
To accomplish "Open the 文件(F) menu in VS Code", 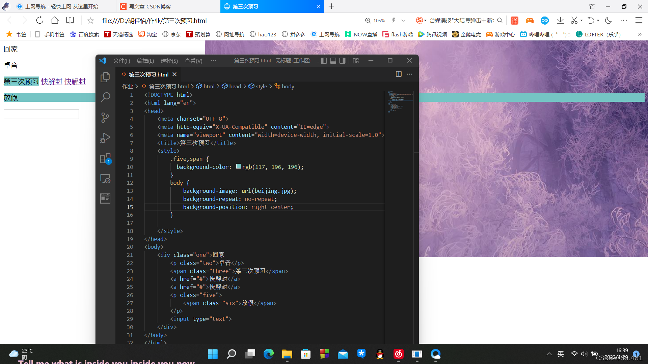I will point(122,61).
